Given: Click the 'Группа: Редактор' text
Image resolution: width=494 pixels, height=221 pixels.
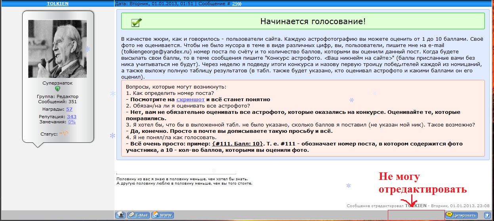Looking at the screenshot, I should coord(57,96).
